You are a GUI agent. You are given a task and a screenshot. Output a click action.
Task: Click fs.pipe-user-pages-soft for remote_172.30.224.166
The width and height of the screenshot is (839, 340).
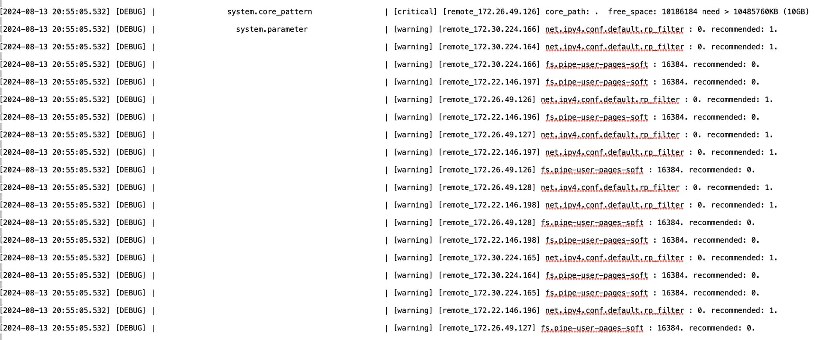(596, 64)
